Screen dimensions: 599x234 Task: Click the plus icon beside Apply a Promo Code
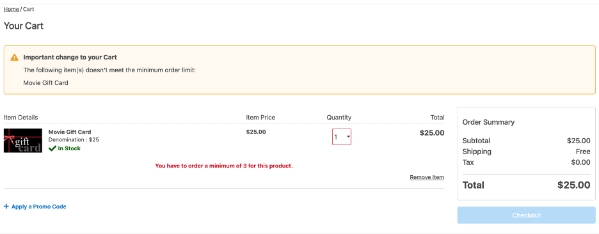[x=6, y=207]
